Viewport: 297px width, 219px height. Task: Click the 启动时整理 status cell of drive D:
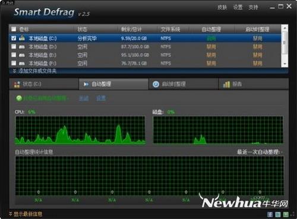click(258, 47)
